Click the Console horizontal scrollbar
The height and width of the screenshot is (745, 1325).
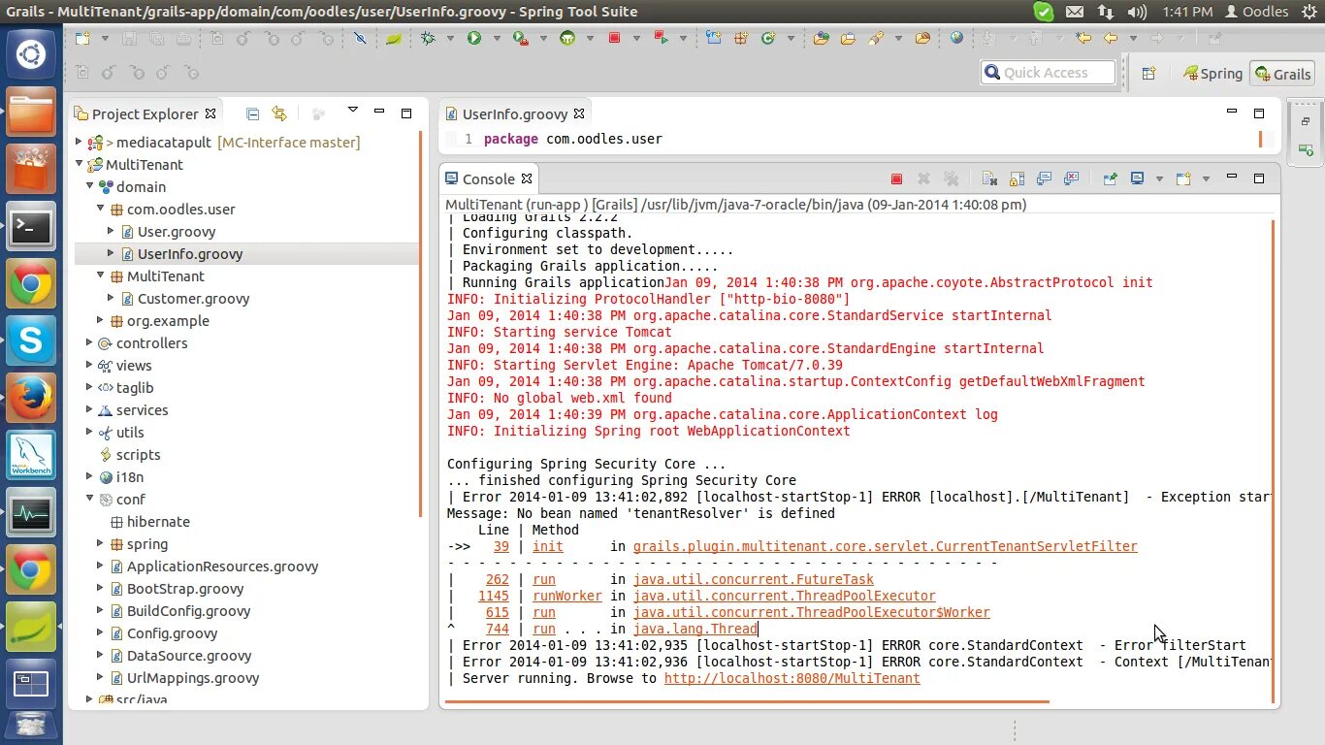point(749,701)
